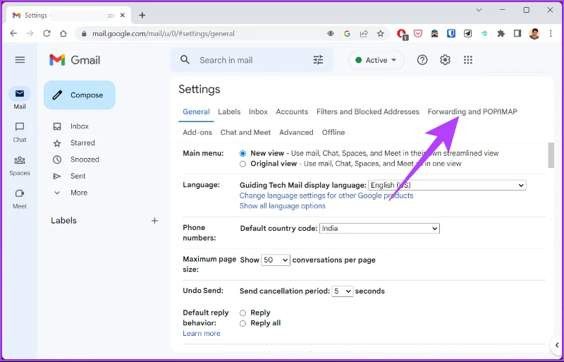Open Filters and Blocked Addresses tab
Viewport: 564px width, 362px height.
pyautogui.click(x=368, y=111)
